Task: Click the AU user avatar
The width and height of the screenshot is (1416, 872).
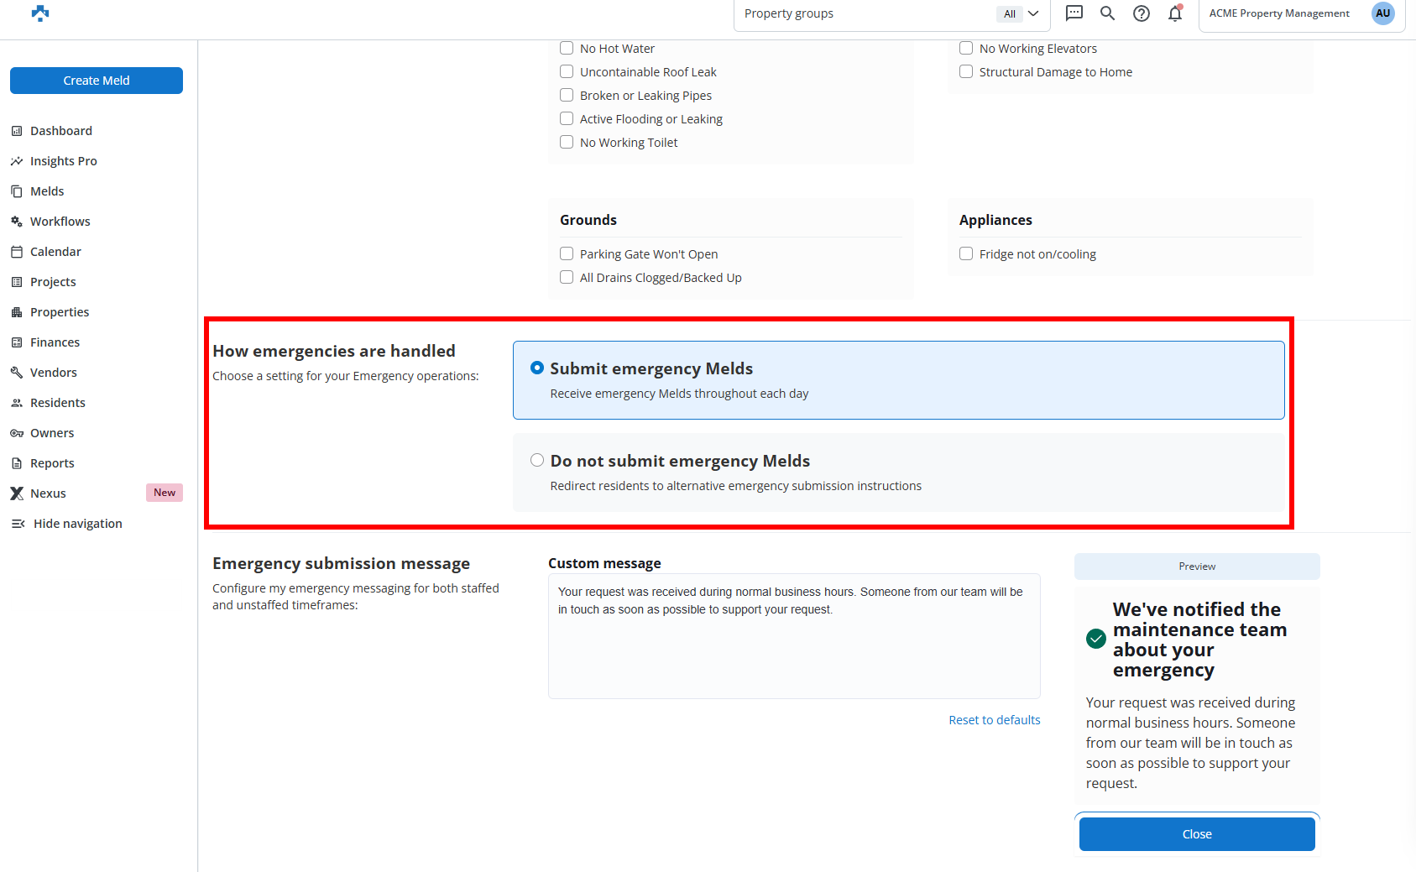Action: pyautogui.click(x=1382, y=13)
